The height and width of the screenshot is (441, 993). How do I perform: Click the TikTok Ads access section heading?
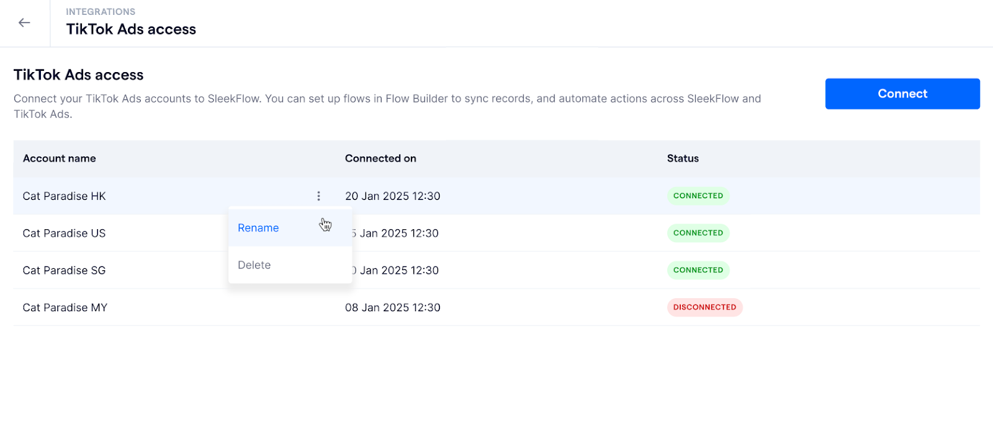pos(79,75)
